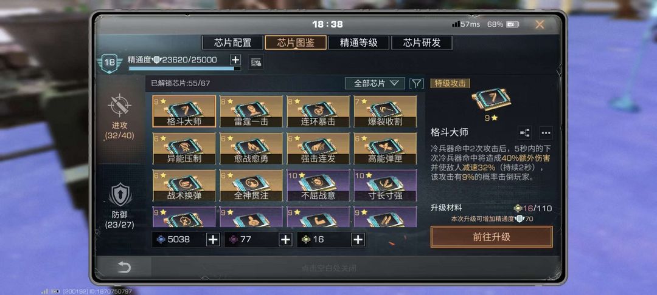
Task: Click the icon beside the mastery plus button
Action: tap(255, 63)
